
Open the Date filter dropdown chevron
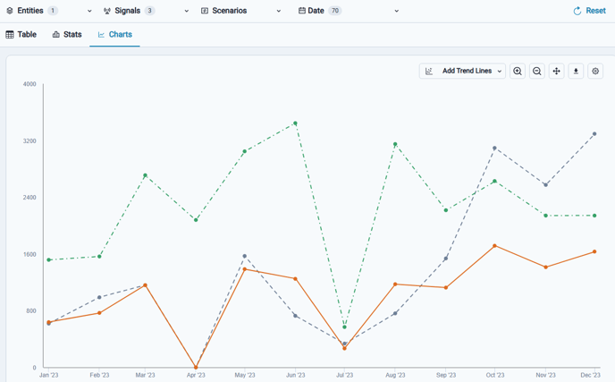click(x=397, y=12)
